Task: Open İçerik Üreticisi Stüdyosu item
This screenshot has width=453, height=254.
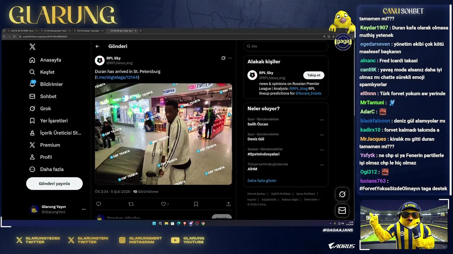Action: pos(55,133)
